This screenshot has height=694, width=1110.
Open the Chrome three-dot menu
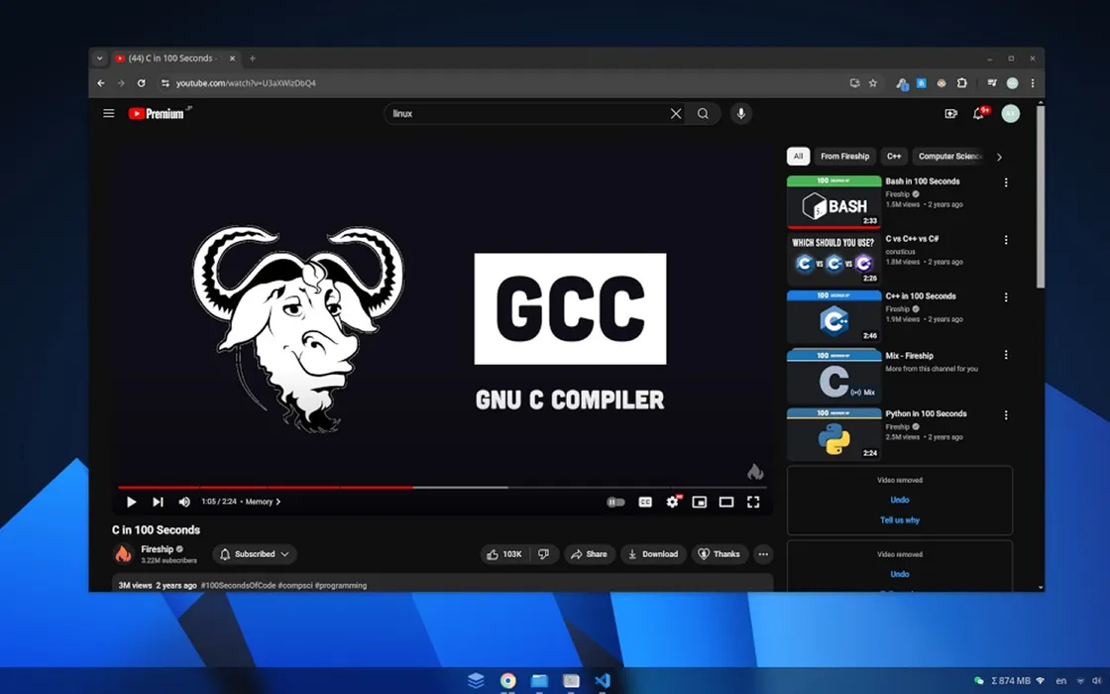1032,83
